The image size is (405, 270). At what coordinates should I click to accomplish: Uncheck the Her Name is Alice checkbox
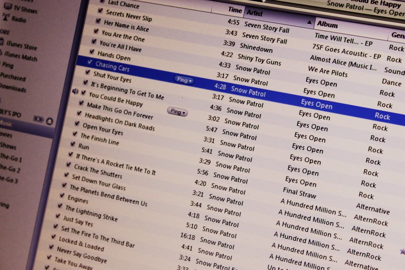click(x=98, y=21)
